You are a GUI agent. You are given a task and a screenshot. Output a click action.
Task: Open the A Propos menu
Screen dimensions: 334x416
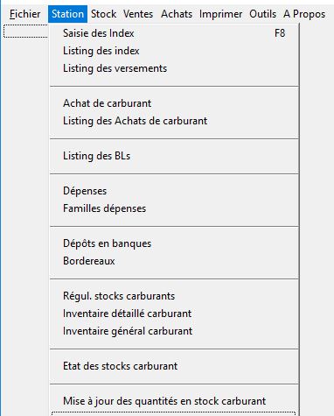[304, 14]
